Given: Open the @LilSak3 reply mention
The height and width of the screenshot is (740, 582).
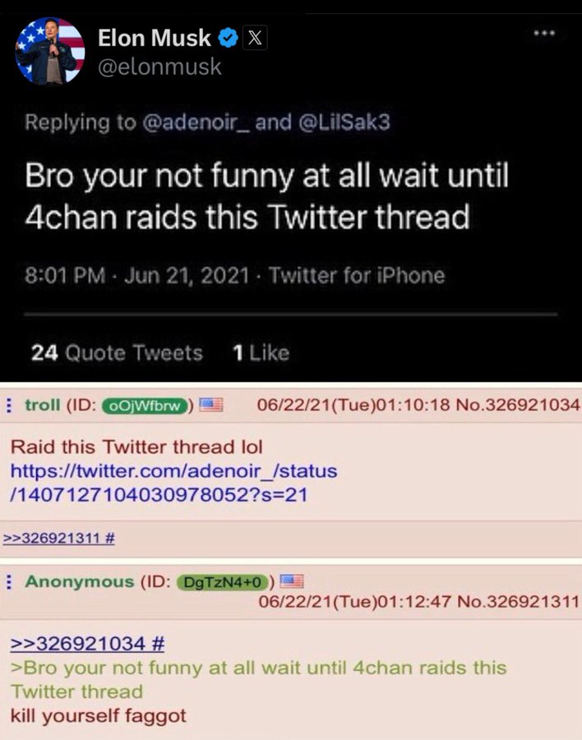Looking at the screenshot, I should click(x=344, y=123).
